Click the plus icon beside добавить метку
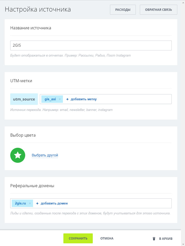The image size is (185, 246). (x=67, y=99)
